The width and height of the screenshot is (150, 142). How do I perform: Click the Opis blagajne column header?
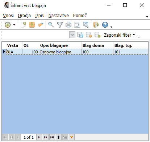(60, 45)
